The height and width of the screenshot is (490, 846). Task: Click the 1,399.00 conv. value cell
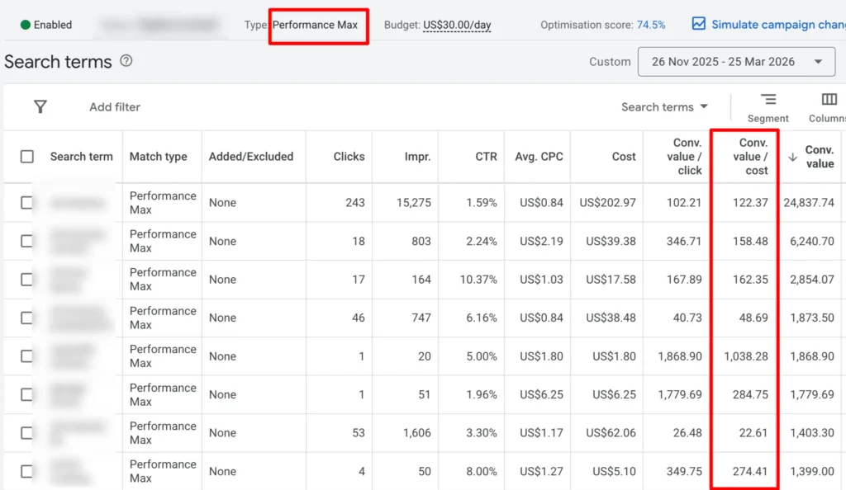coord(812,472)
